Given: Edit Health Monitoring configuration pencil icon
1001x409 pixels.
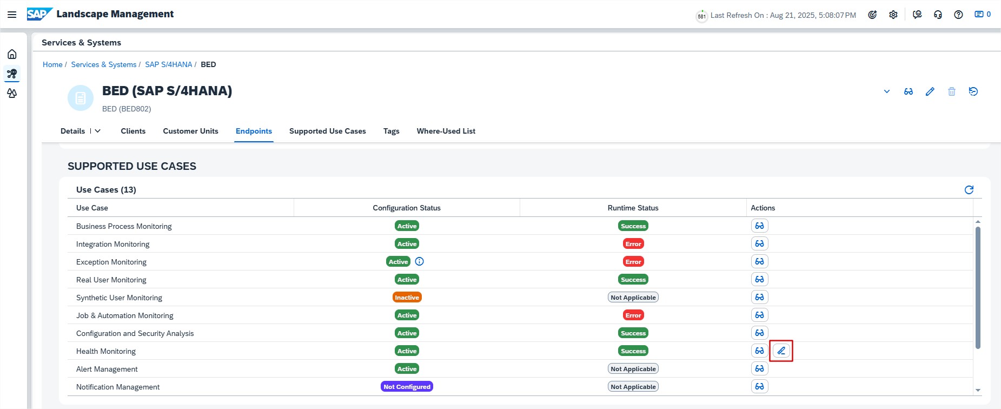Looking at the screenshot, I should 781,351.
